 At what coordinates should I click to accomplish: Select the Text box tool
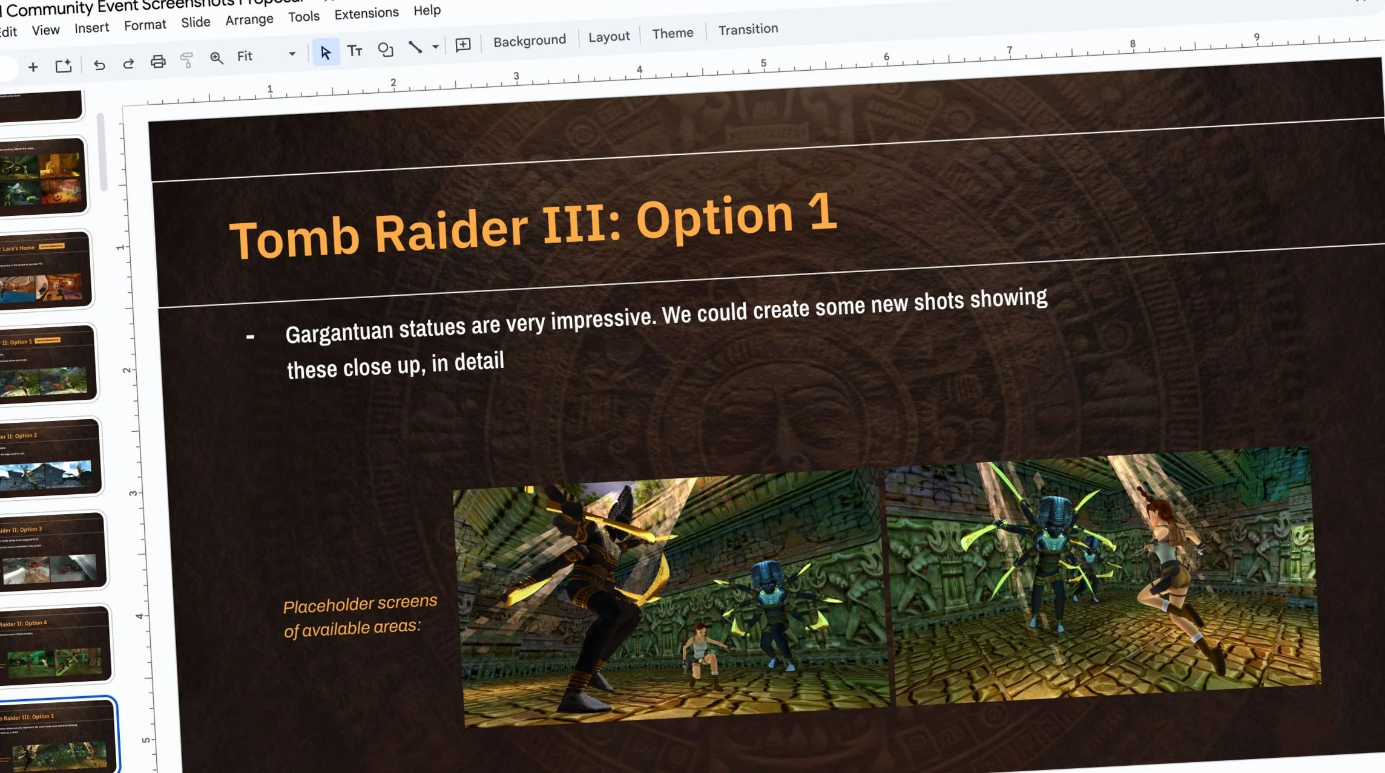(x=355, y=50)
